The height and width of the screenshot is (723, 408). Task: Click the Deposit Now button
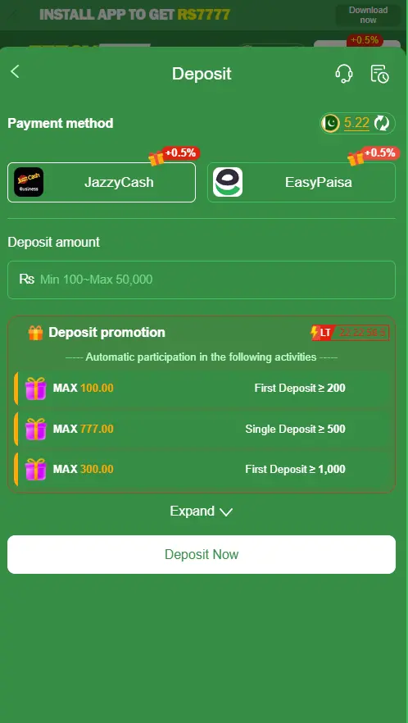[x=202, y=554]
